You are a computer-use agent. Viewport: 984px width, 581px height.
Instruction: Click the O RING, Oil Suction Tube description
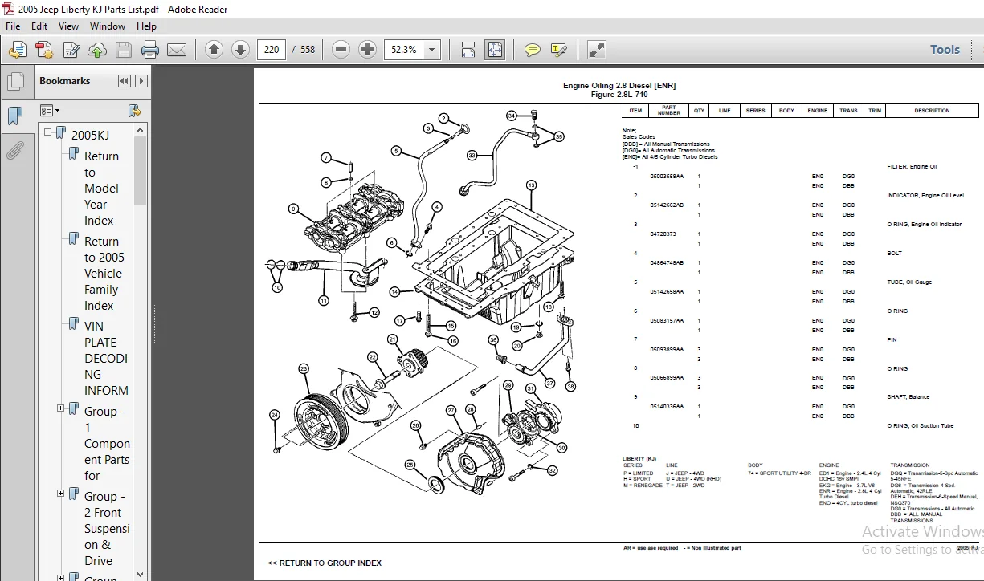(921, 426)
